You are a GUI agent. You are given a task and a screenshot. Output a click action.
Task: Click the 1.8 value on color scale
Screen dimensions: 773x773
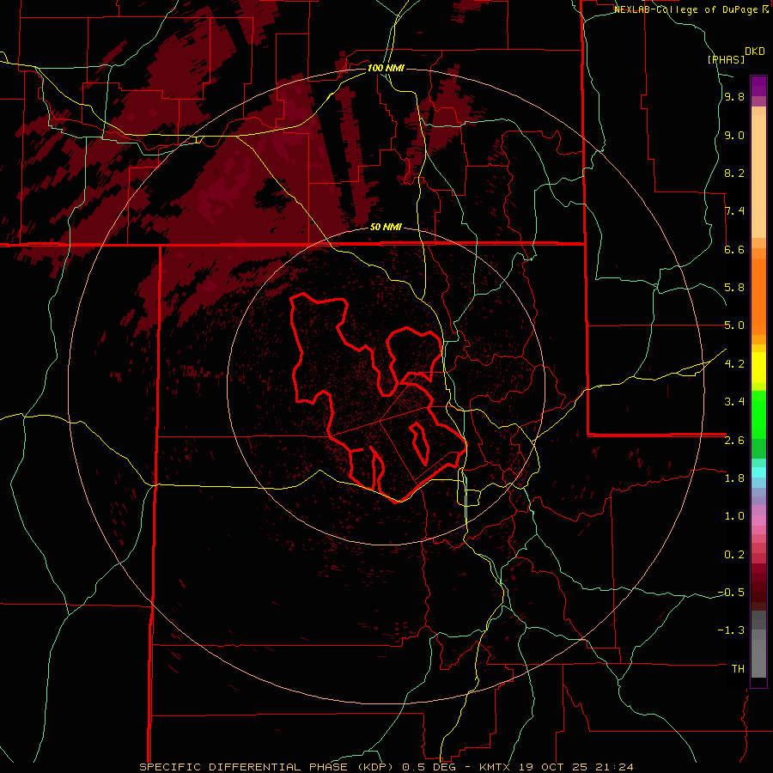pyautogui.click(x=734, y=478)
